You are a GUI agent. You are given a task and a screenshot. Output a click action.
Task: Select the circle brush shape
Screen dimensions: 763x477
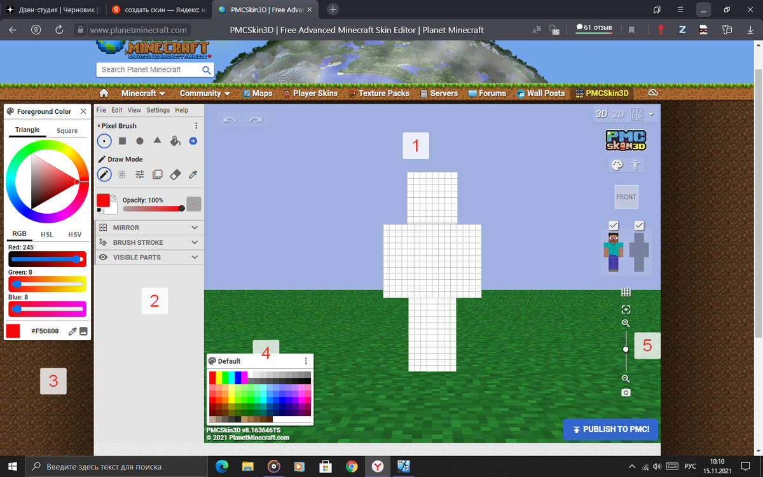click(140, 141)
